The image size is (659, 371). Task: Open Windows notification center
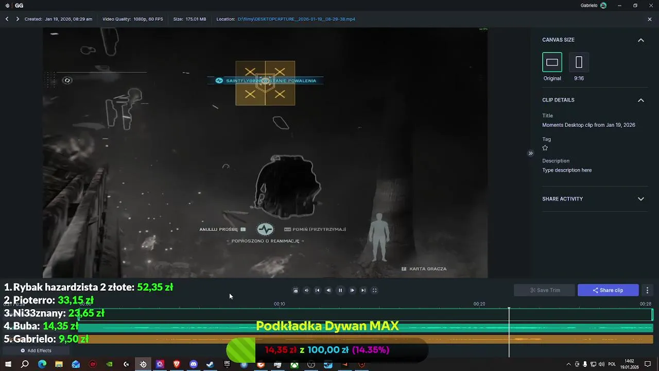648,364
